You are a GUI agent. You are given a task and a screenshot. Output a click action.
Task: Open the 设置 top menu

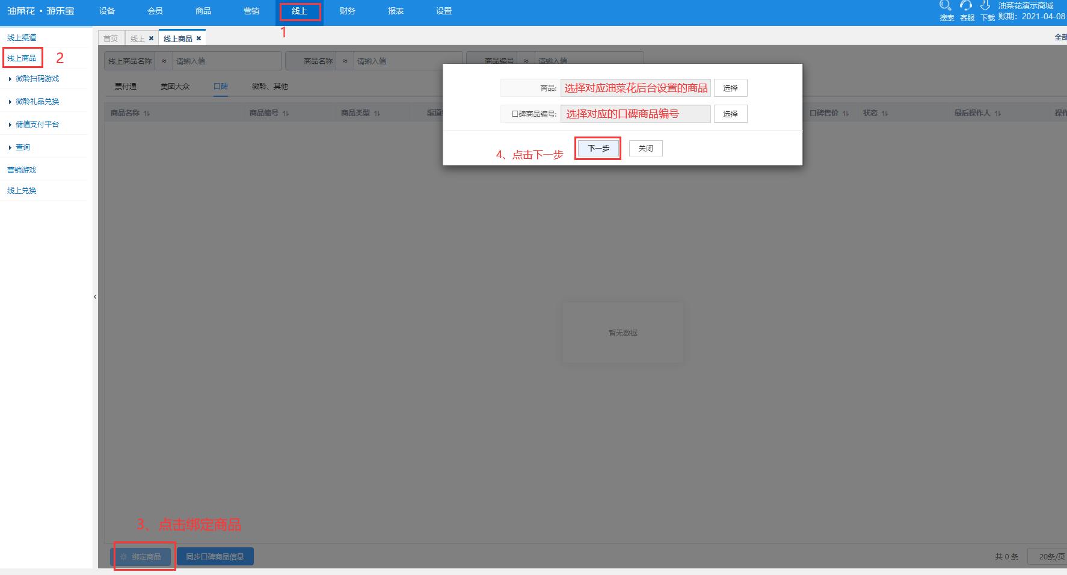point(444,11)
